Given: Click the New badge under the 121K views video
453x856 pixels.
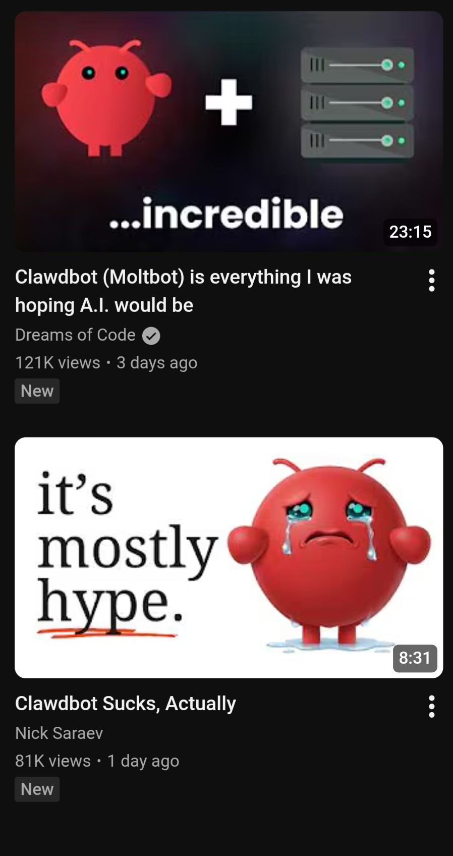Looking at the screenshot, I should (37, 391).
